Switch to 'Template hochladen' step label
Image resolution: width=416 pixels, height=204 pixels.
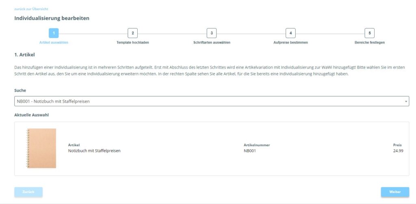[x=132, y=43]
